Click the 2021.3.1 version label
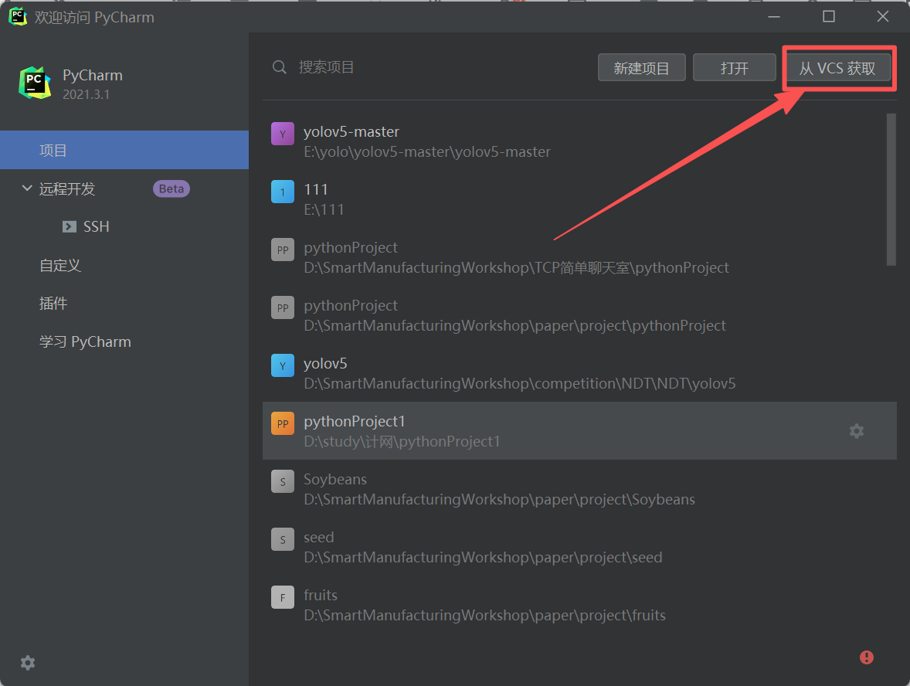Viewport: 910px width, 686px height. click(86, 94)
